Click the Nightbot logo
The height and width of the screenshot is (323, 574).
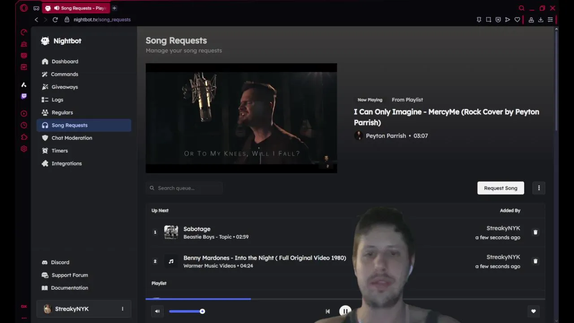pos(45,41)
